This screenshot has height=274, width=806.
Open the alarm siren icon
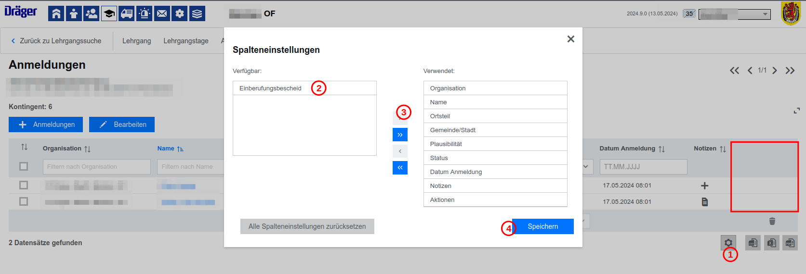[x=145, y=13]
